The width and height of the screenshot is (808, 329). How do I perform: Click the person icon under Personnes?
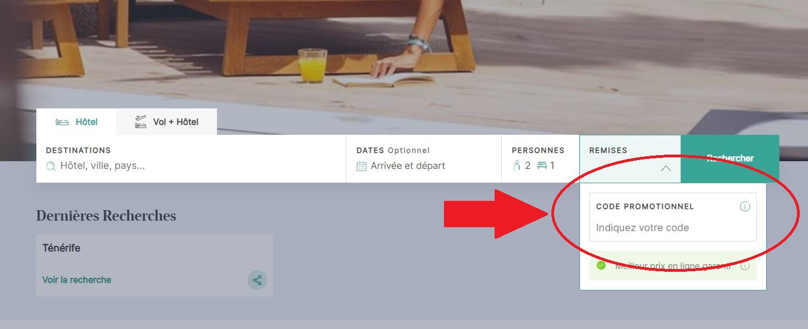[x=517, y=165]
